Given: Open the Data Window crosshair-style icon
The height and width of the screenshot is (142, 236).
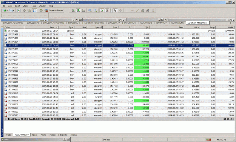Looking at the screenshot, I should coord(24,11).
